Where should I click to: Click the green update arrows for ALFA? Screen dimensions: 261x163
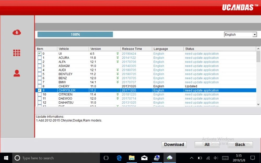click(117, 62)
